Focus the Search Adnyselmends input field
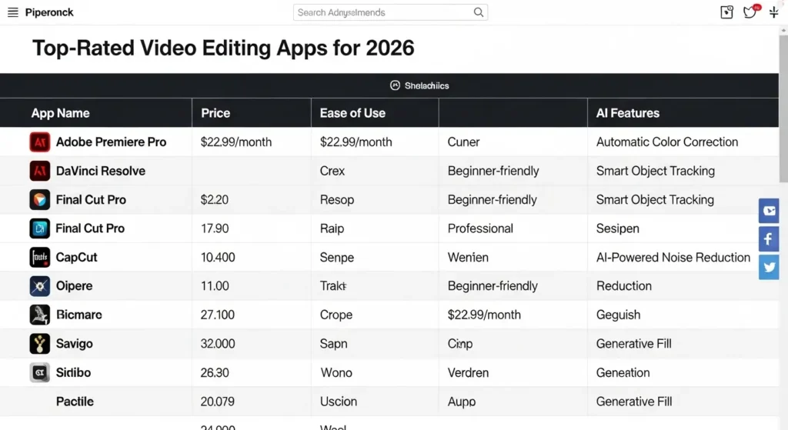The height and width of the screenshot is (430, 788). [381, 12]
